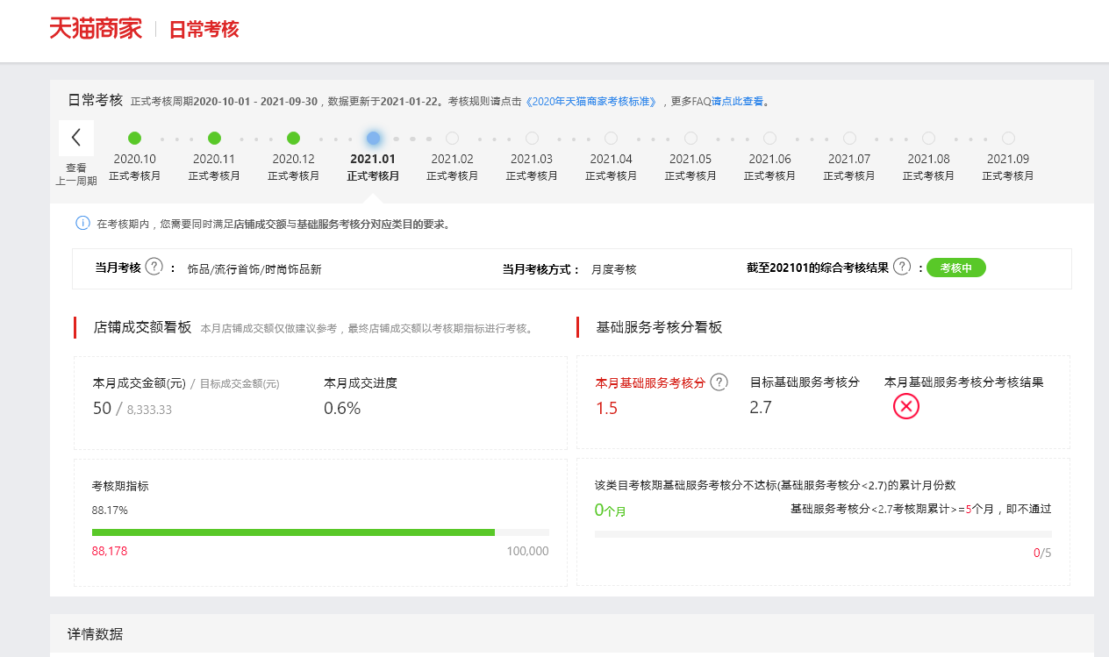Select the 2020.11 timeline dot
The width and height of the screenshot is (1109, 657).
(214, 138)
